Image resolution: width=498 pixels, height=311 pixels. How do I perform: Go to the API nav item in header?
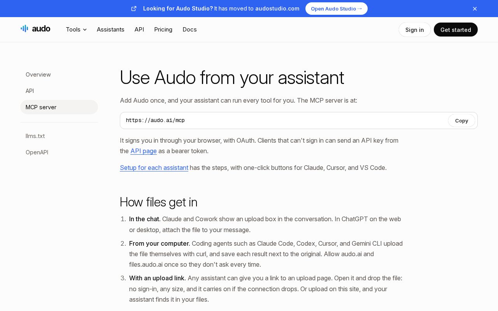point(139,30)
